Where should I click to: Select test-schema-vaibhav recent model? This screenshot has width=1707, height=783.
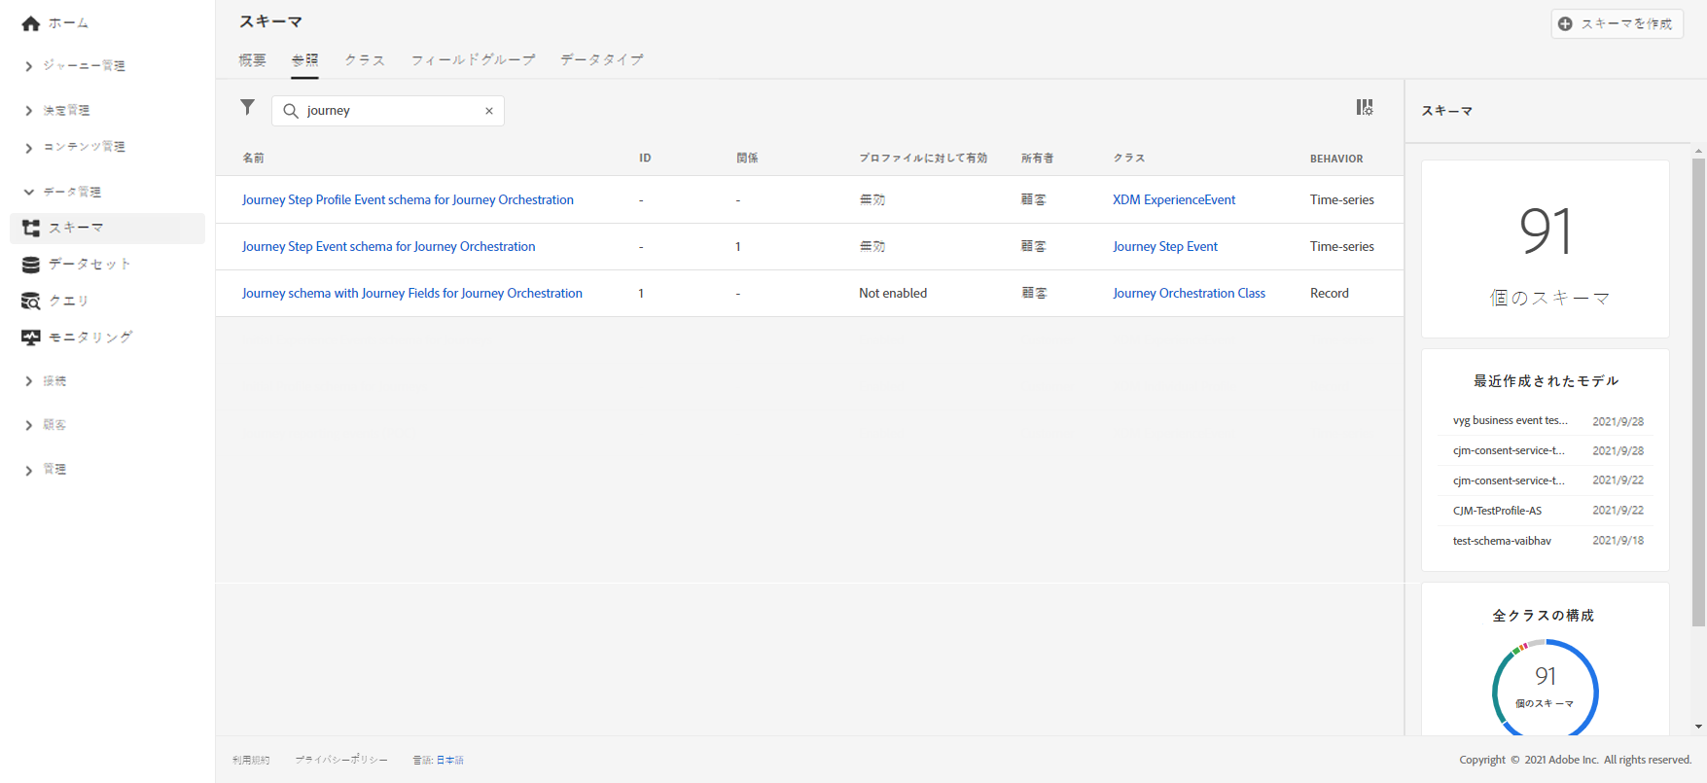point(1502,541)
